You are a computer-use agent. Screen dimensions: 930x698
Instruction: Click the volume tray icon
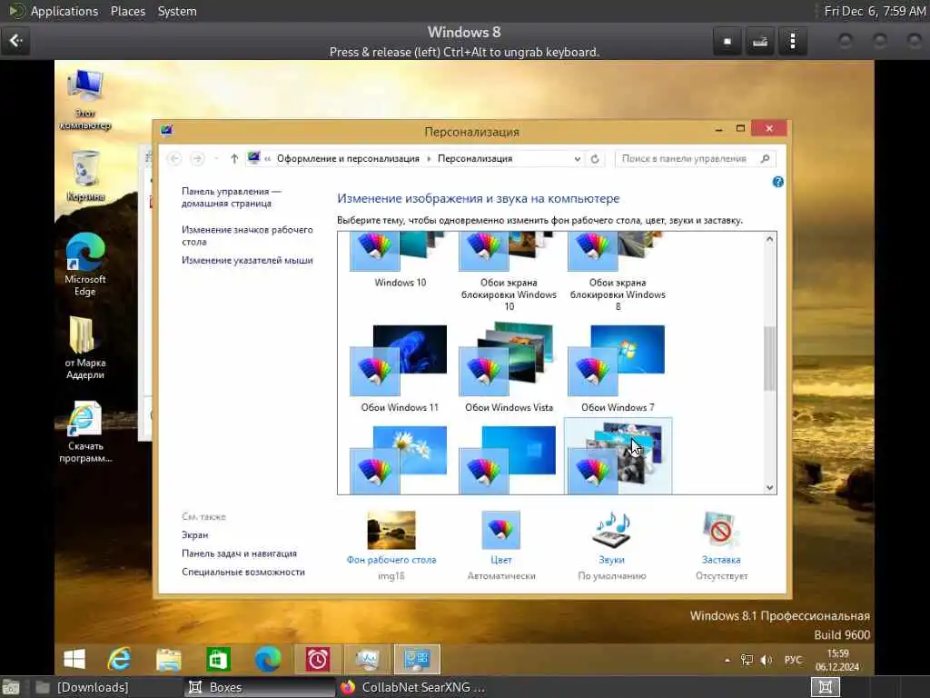point(767,660)
